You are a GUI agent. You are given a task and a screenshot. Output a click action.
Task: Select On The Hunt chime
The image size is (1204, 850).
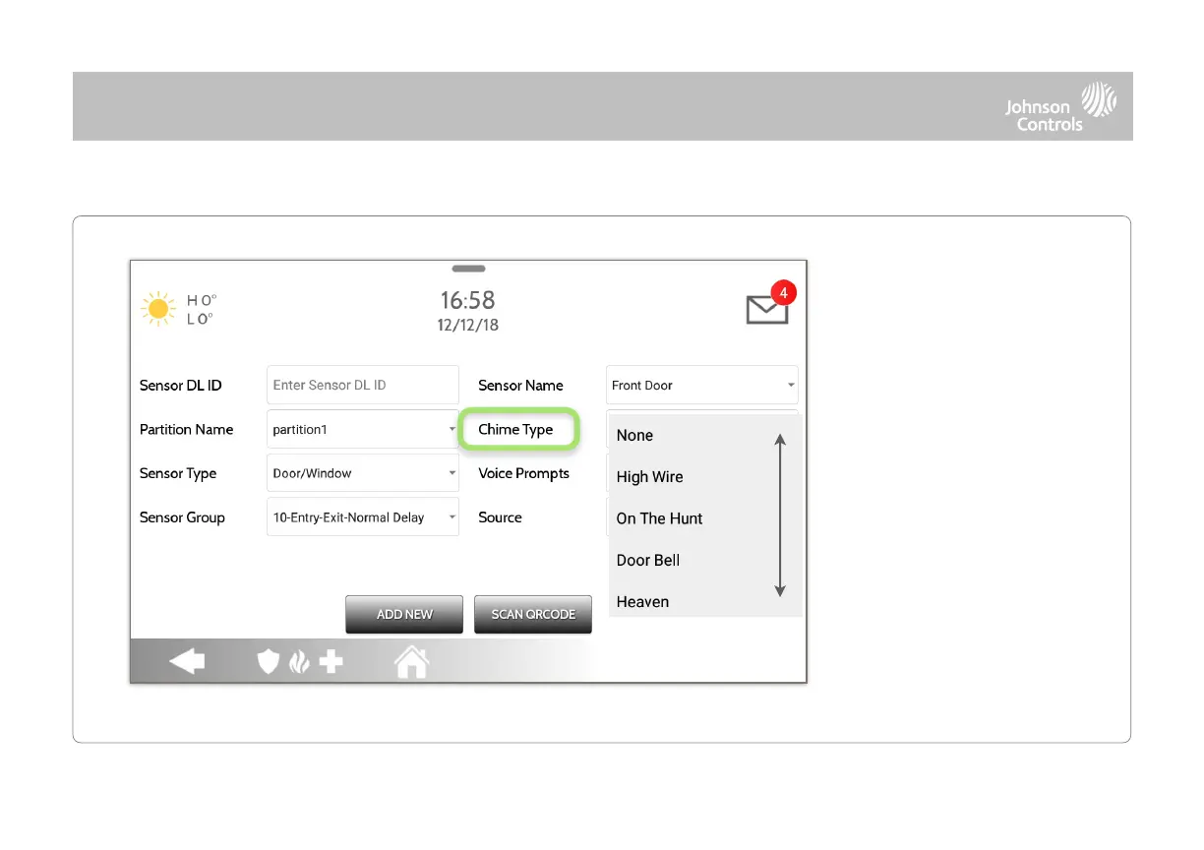[659, 518]
